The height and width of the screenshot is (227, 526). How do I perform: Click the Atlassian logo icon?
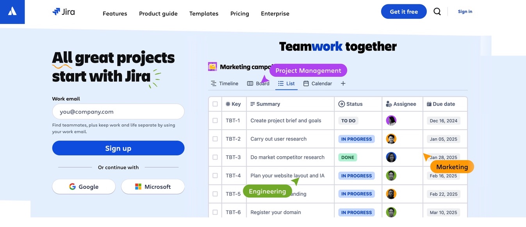pyautogui.click(x=12, y=11)
